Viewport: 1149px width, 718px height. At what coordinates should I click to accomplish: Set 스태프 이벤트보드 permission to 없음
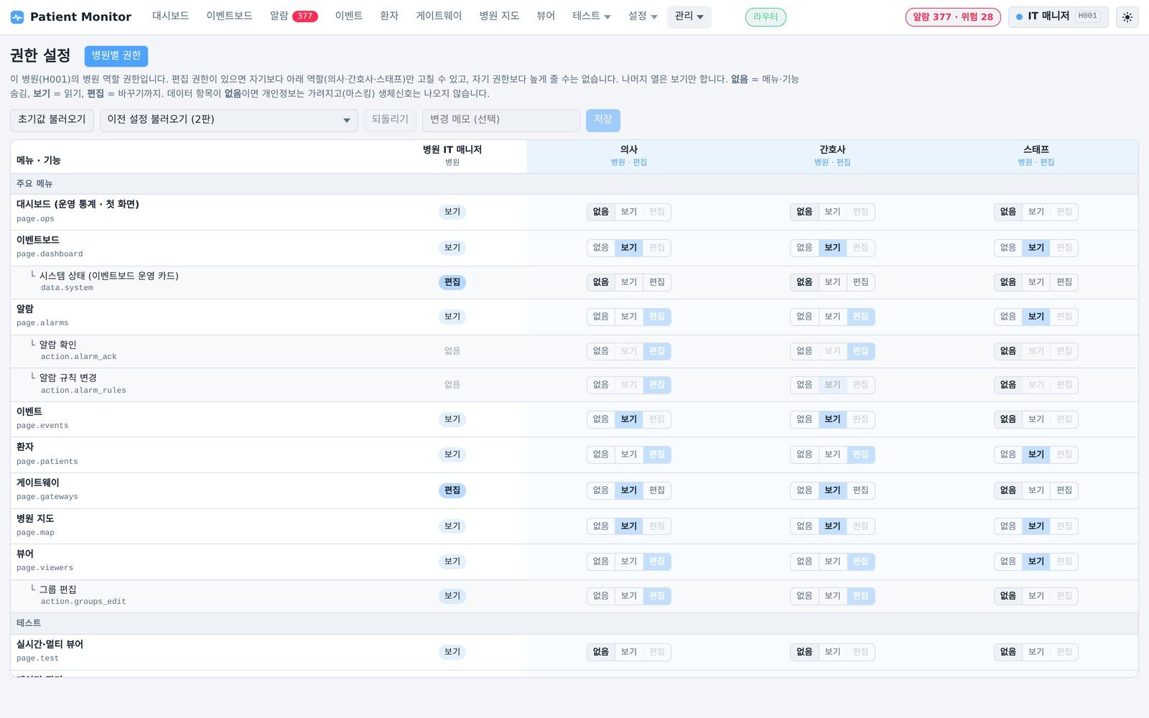[x=1008, y=248]
